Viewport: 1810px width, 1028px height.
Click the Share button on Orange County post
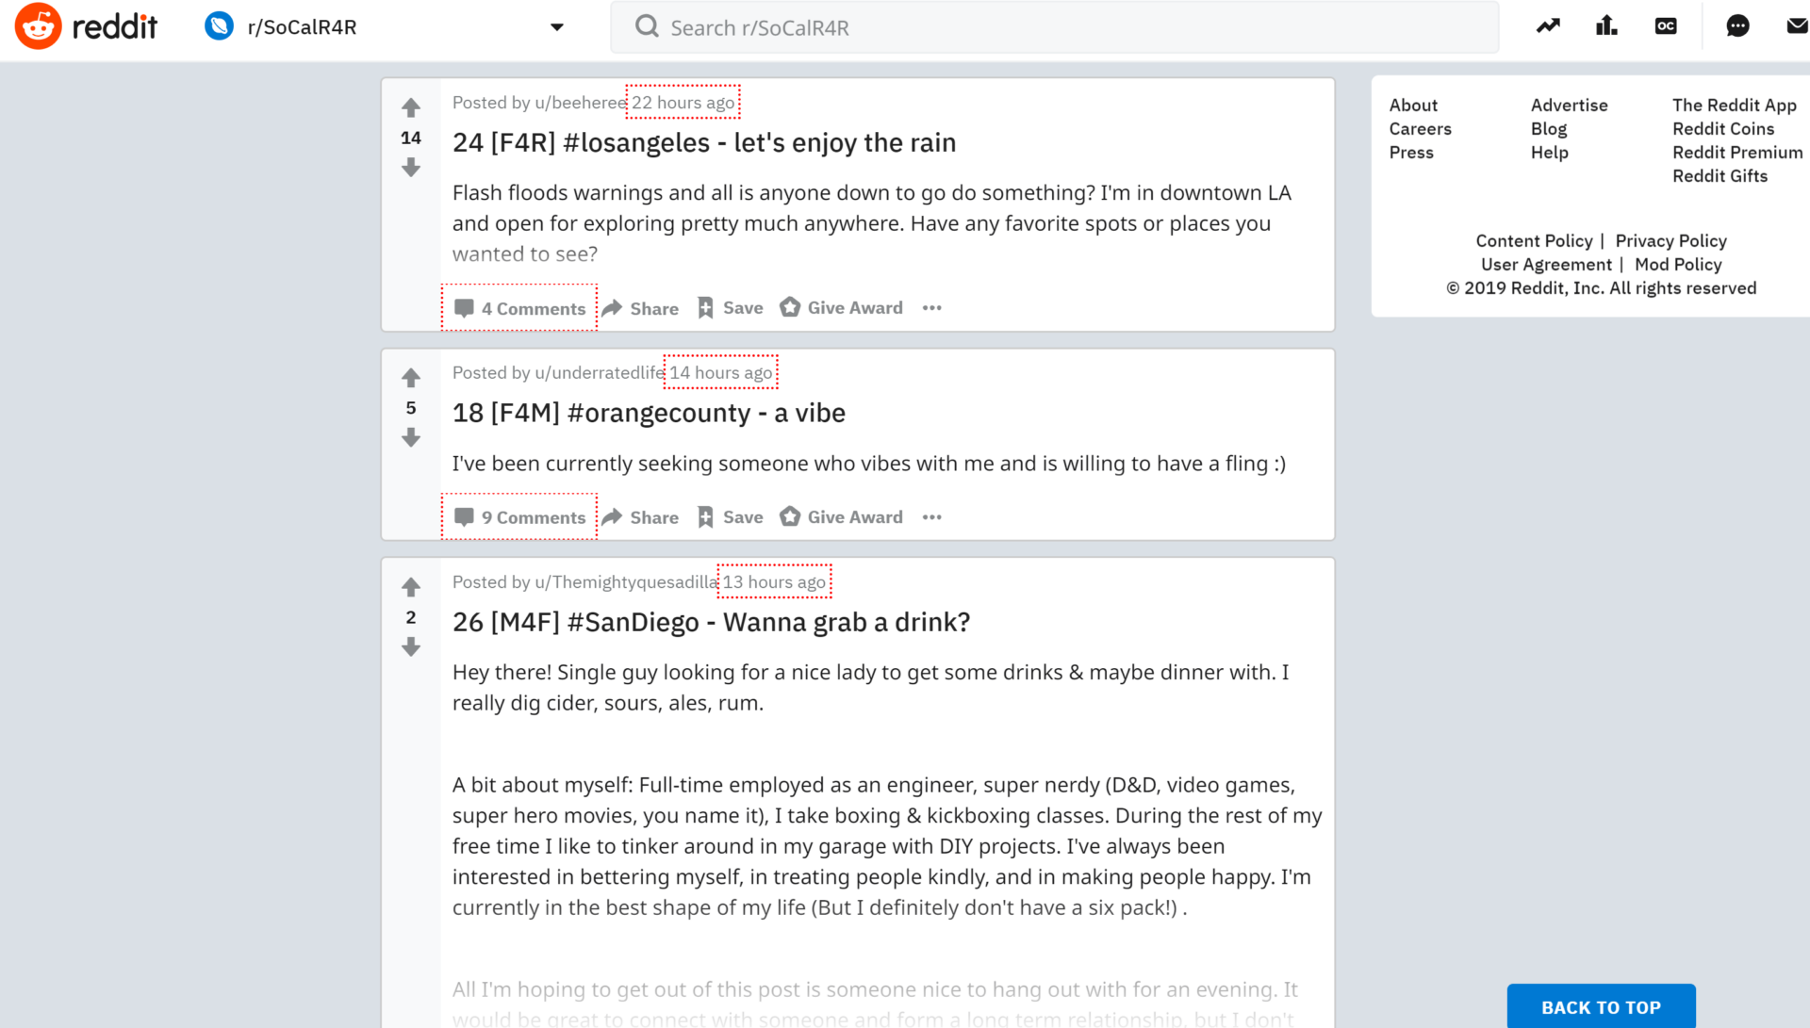[643, 517]
